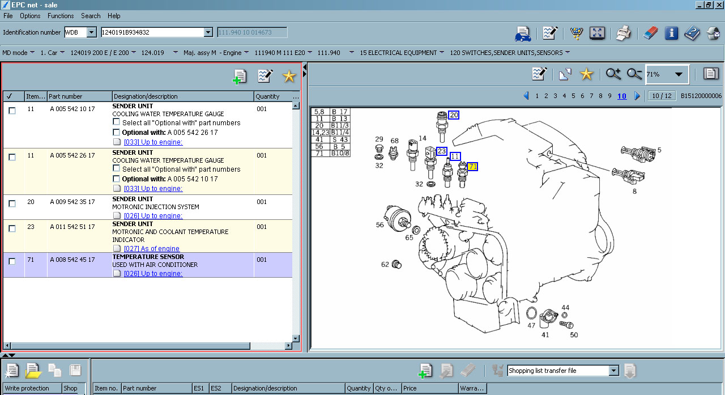The height and width of the screenshot is (395, 725).
Task: Click the globe mail icon
Action: [x=713, y=33]
